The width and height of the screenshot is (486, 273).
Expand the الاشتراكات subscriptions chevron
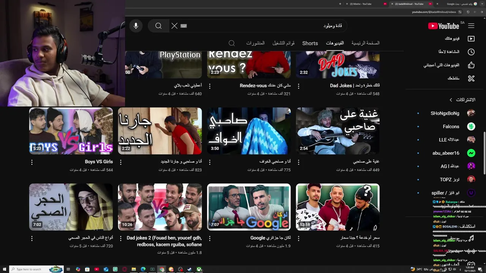tap(451, 100)
